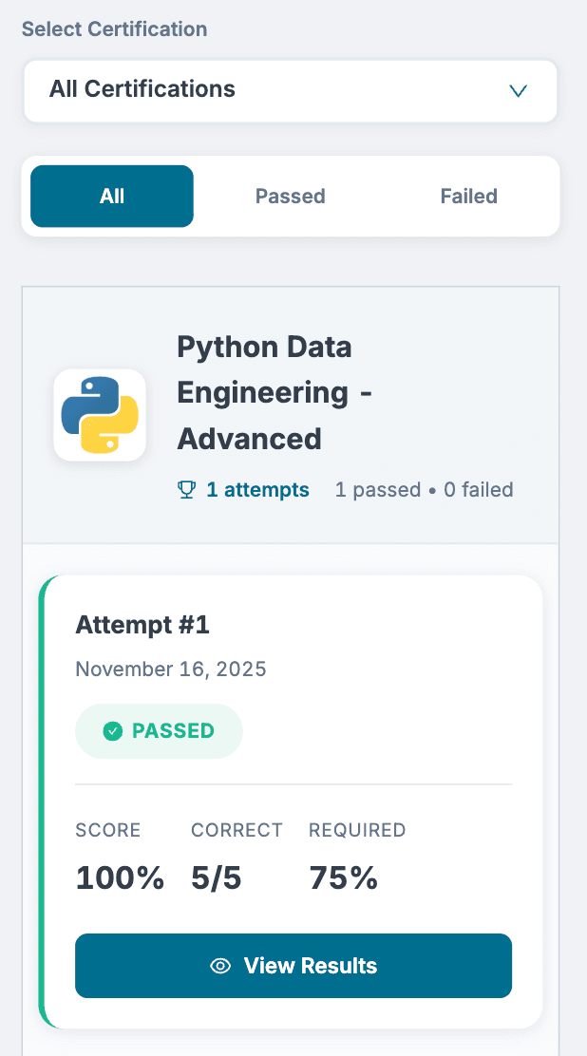Click the 5/5 correct answers value

[x=217, y=878]
